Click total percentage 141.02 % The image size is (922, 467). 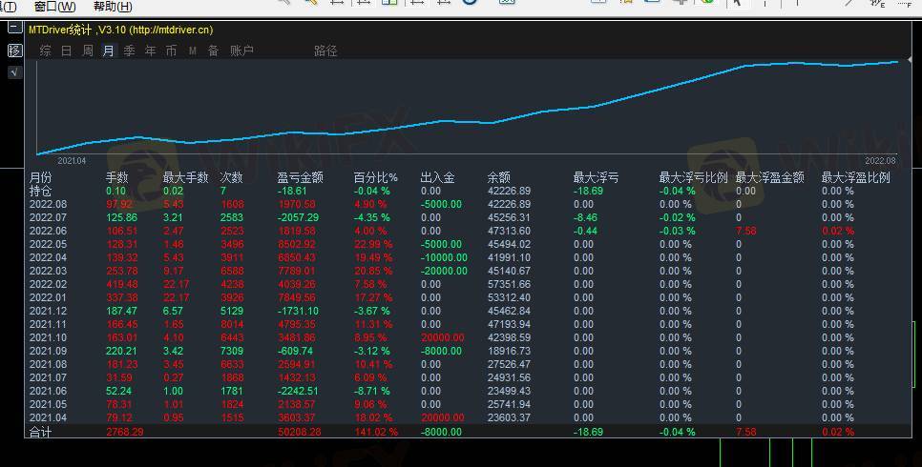point(376,432)
